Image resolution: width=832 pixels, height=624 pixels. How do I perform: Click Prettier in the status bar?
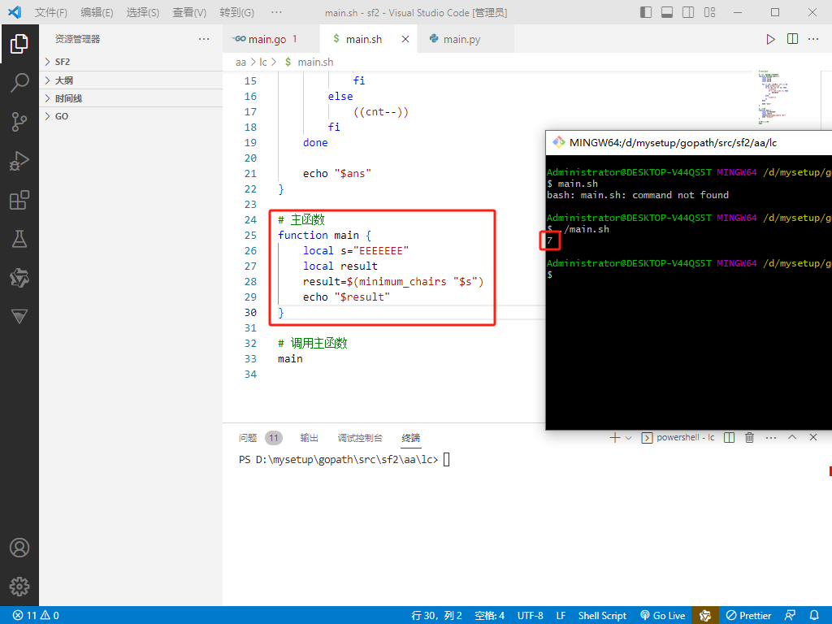coord(748,616)
